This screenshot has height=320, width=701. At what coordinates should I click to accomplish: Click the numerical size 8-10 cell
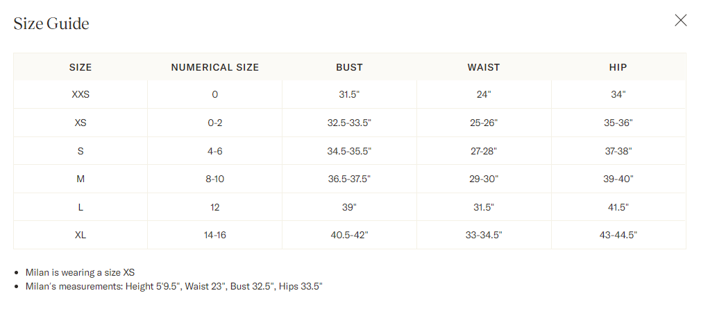[215, 179]
